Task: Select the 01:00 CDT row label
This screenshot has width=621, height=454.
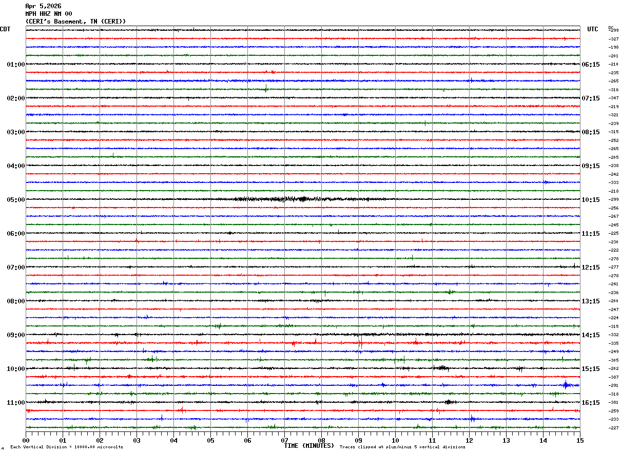Action: click(16, 65)
